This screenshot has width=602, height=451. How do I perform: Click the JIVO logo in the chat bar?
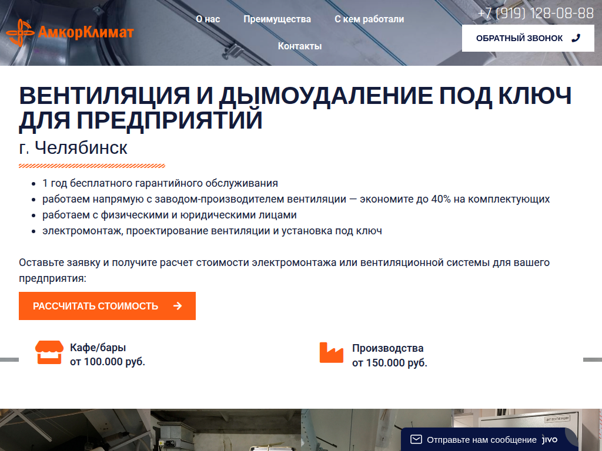pyautogui.click(x=550, y=437)
